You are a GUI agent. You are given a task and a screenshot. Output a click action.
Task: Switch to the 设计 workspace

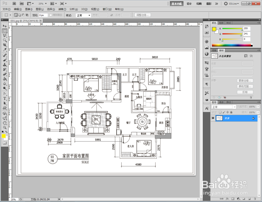(189, 3)
